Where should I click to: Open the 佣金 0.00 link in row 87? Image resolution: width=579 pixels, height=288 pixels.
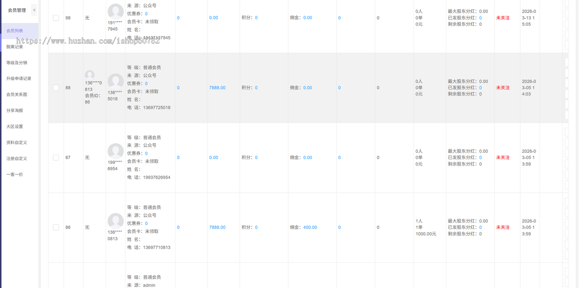pos(308,157)
